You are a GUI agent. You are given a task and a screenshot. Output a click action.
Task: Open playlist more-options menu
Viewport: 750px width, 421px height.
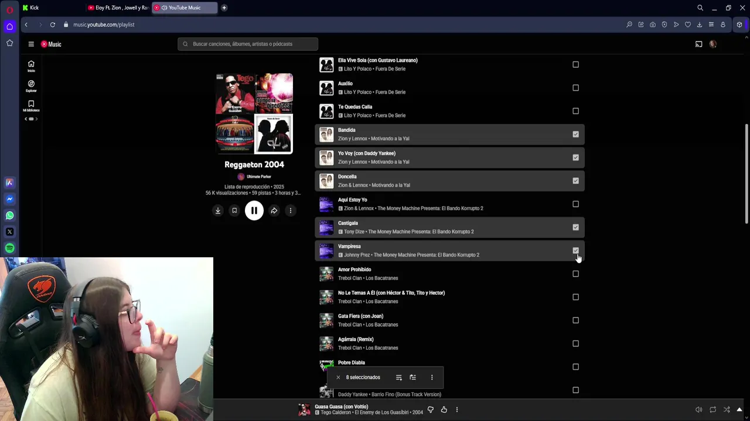[291, 210]
